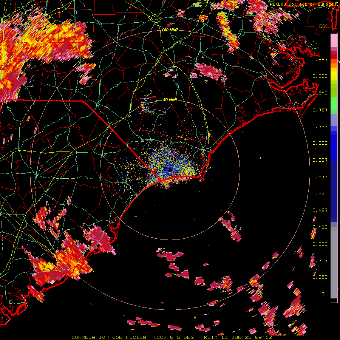Pick the light pink top color bar segment
The height and width of the screenshot is (340, 340).
point(334,40)
